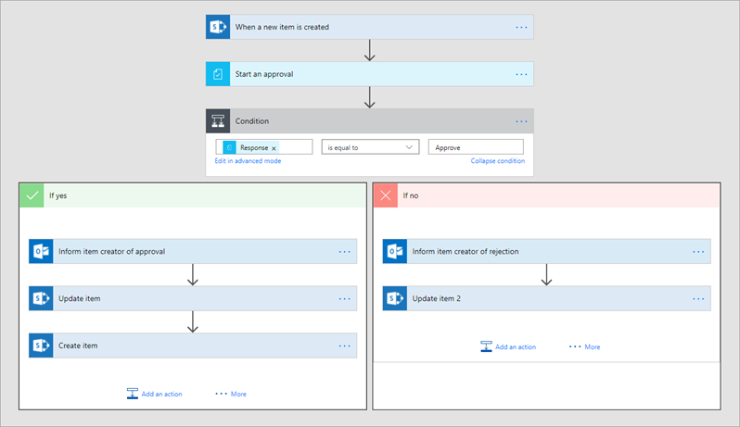
Task: Click SharePoint icon on new item trigger
Action: coord(217,27)
